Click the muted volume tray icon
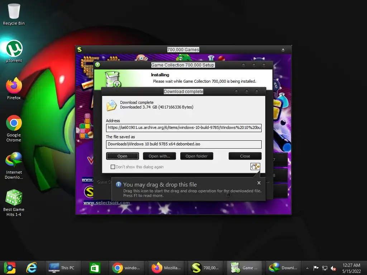 [333, 268]
